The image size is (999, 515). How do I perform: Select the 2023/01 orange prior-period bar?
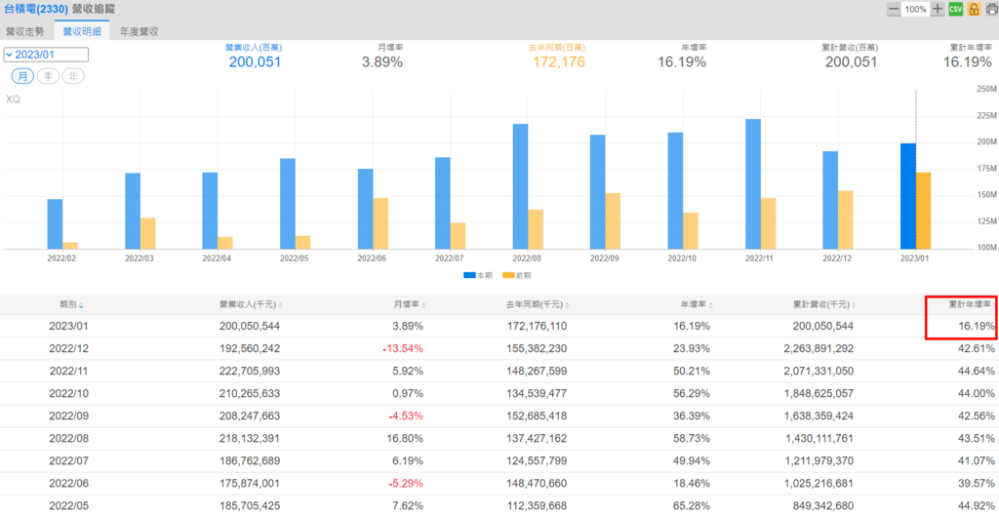[923, 211]
